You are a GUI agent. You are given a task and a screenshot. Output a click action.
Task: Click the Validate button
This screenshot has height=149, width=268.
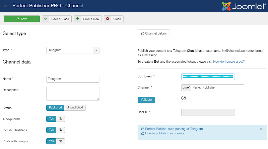point(146,100)
